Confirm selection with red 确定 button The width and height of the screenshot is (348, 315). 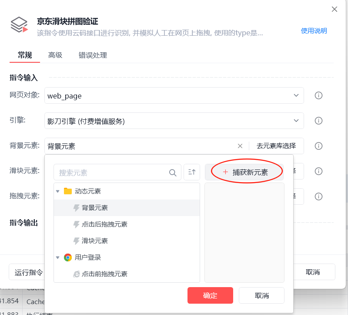(x=210, y=295)
